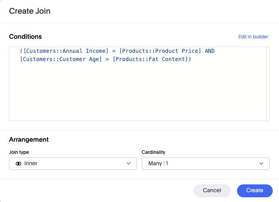Click the 'Join type' field label
Viewport: 279px width, 202px height.
tap(19, 152)
